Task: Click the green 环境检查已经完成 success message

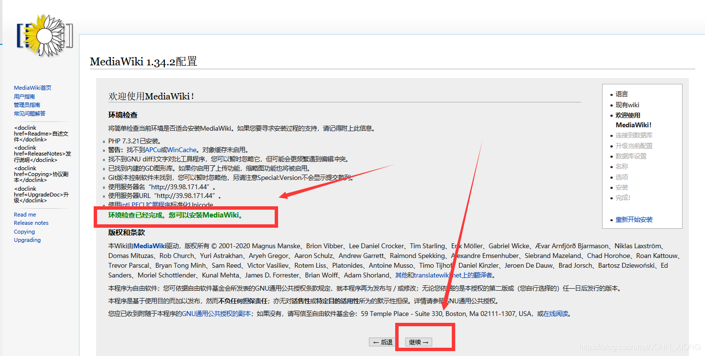Action: 176,215
